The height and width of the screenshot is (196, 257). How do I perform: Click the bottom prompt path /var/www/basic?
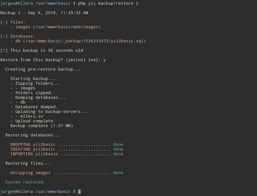(53, 191)
